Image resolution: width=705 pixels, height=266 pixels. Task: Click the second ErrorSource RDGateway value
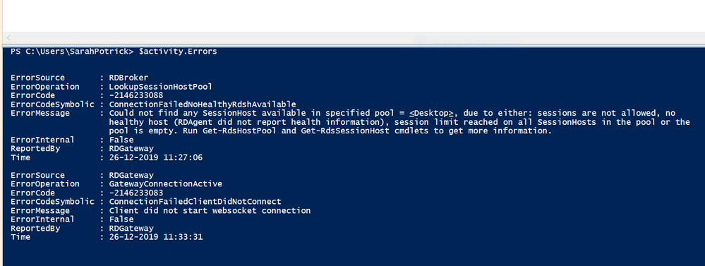point(131,175)
